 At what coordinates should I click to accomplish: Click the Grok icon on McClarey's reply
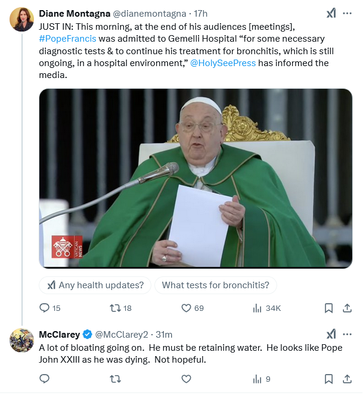click(x=331, y=334)
